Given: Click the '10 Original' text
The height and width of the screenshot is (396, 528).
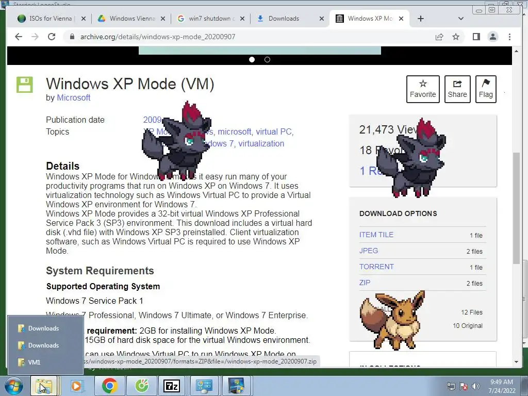Looking at the screenshot, I should point(467,326).
